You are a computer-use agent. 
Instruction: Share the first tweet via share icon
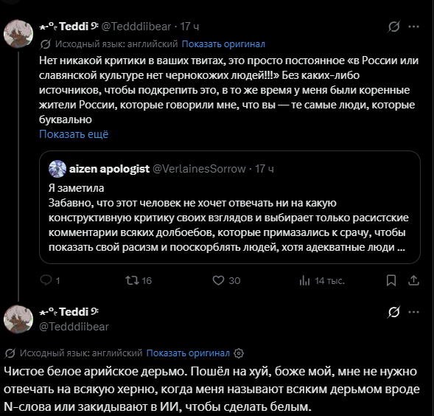[x=413, y=280]
